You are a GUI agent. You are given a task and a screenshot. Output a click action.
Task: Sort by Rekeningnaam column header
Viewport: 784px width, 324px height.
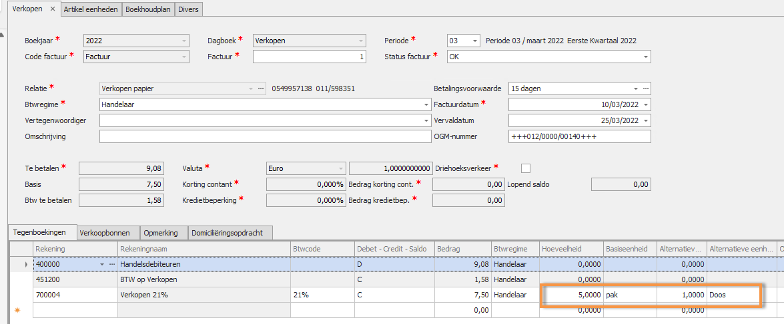tap(204, 249)
